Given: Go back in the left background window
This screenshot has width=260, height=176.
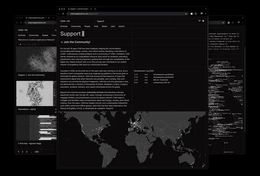Looking at the screenshot, I should [x=17, y=23].
